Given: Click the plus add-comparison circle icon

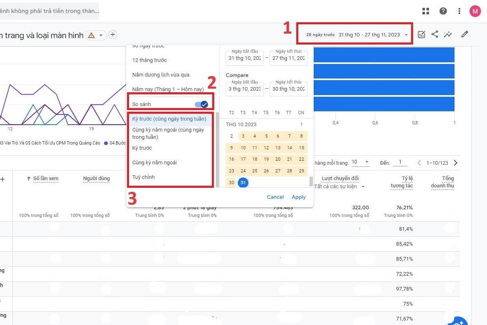Looking at the screenshot, I should [113, 35].
